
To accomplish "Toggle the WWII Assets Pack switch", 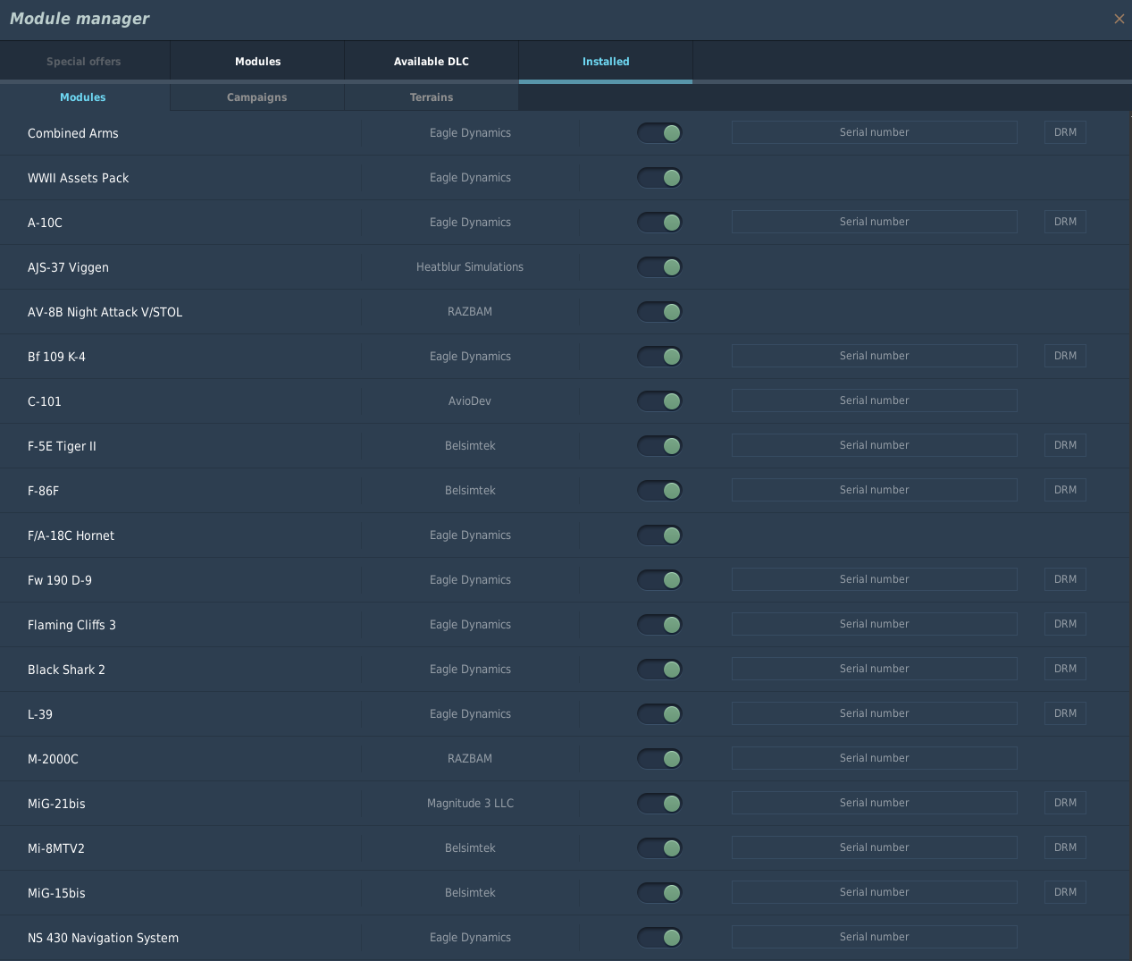I will click(659, 178).
